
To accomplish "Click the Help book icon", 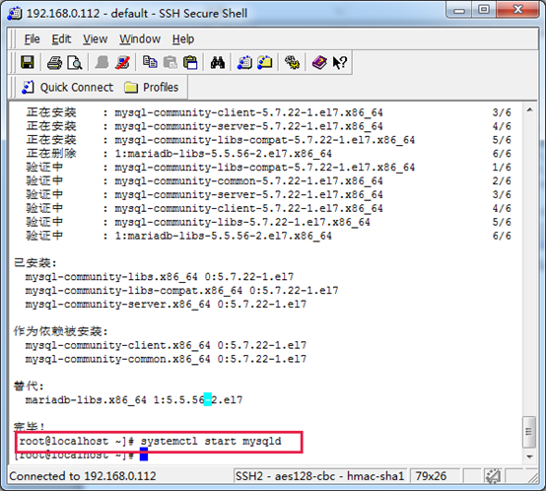I will pyautogui.click(x=319, y=63).
